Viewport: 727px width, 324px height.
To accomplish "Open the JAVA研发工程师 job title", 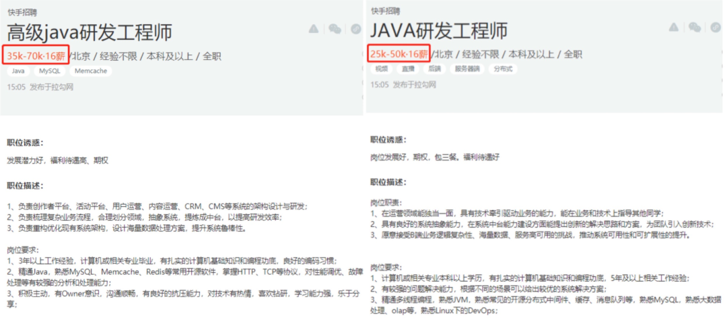I will click(439, 30).
